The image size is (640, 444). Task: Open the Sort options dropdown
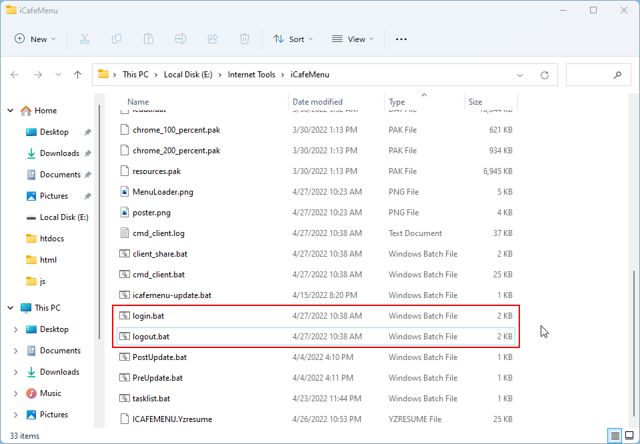pos(293,39)
